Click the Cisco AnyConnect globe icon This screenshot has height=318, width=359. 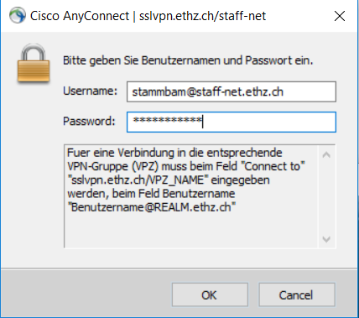pyautogui.click(x=18, y=15)
